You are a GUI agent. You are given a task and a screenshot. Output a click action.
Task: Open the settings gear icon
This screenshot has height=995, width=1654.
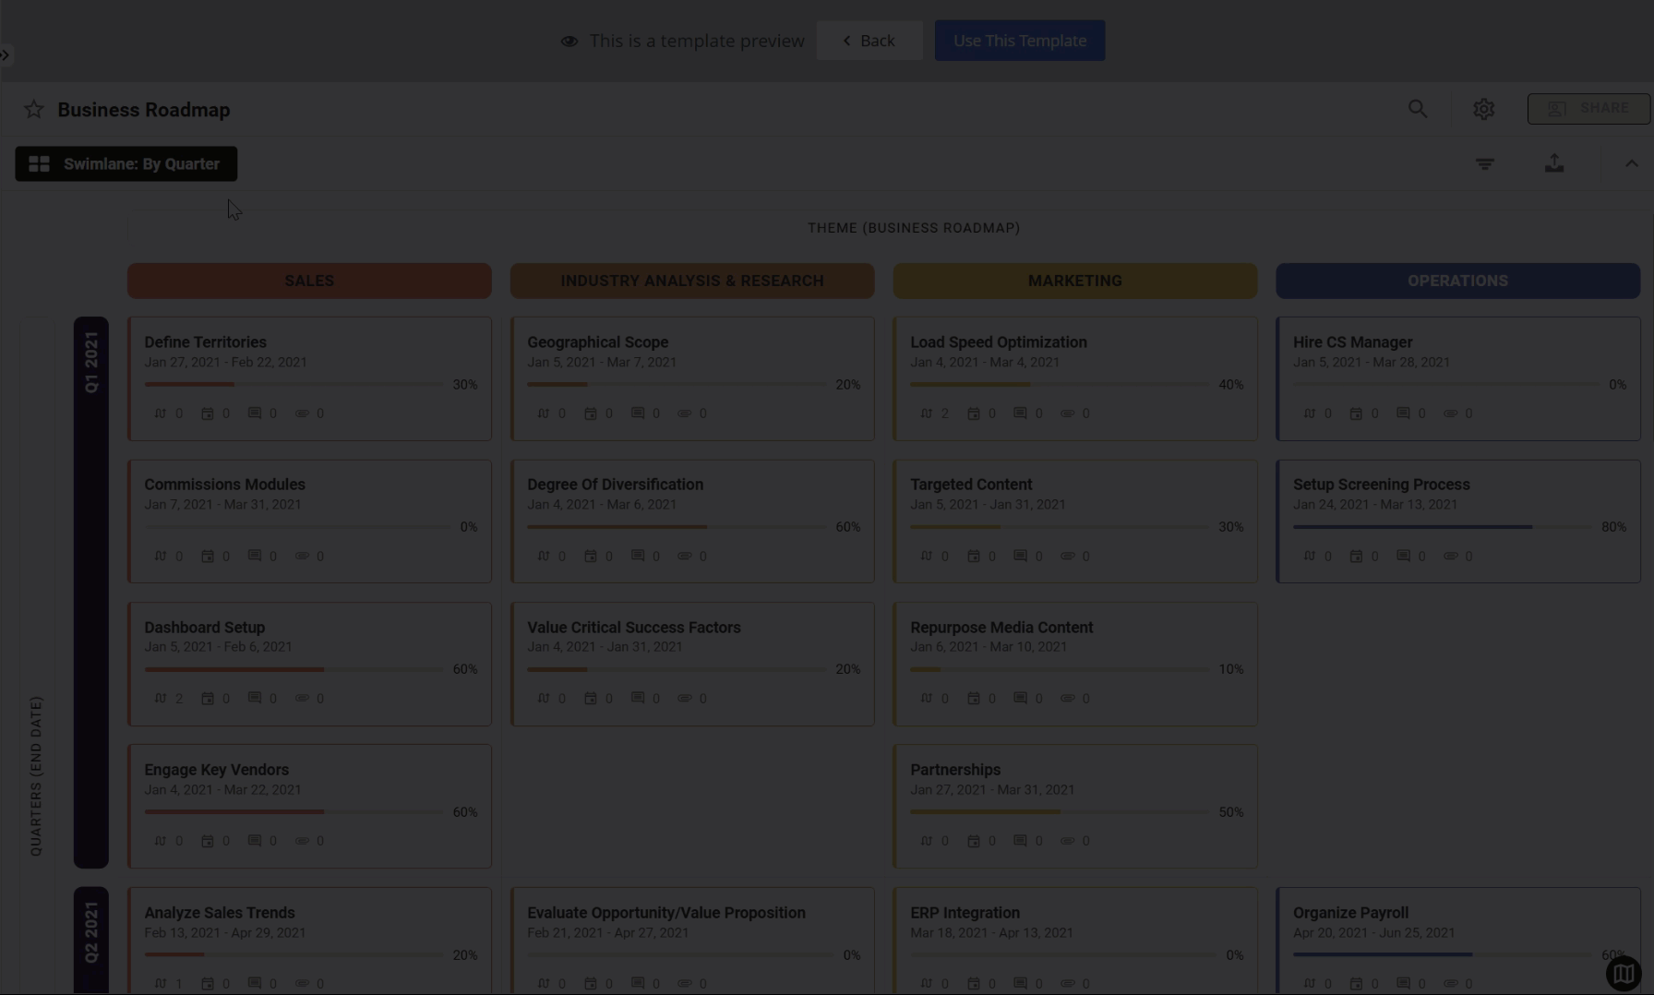click(1483, 109)
